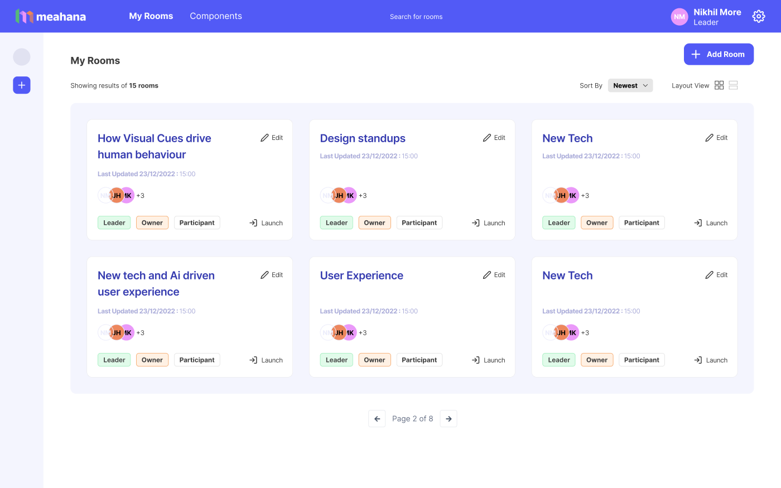The height and width of the screenshot is (488, 781).
Task: Click +3 members on How Visual Cues card
Action: tap(141, 196)
